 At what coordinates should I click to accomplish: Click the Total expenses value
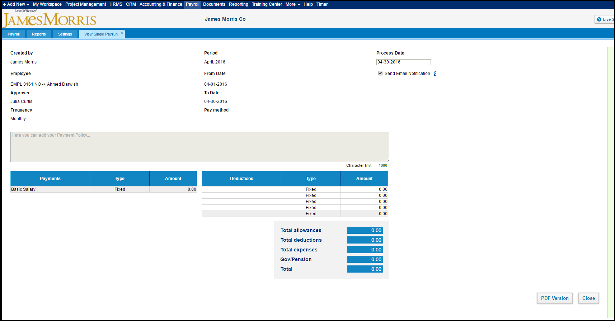[x=365, y=250]
